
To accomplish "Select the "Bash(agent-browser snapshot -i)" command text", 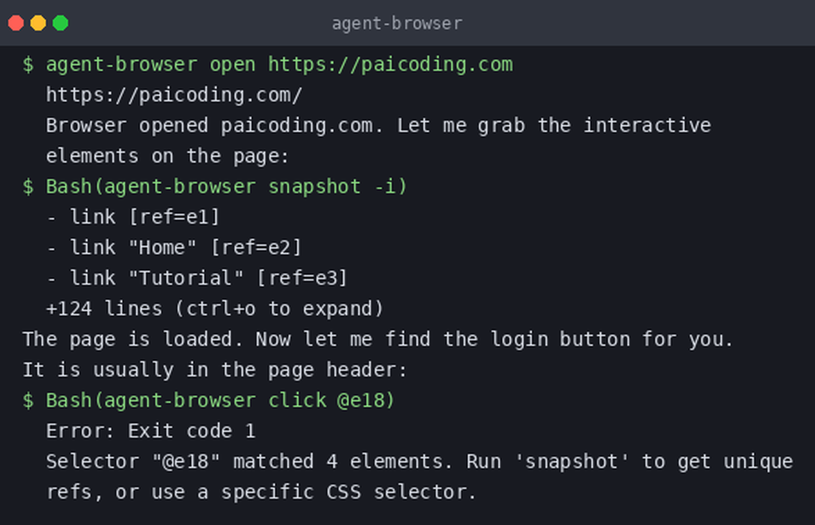I will 226,187.
